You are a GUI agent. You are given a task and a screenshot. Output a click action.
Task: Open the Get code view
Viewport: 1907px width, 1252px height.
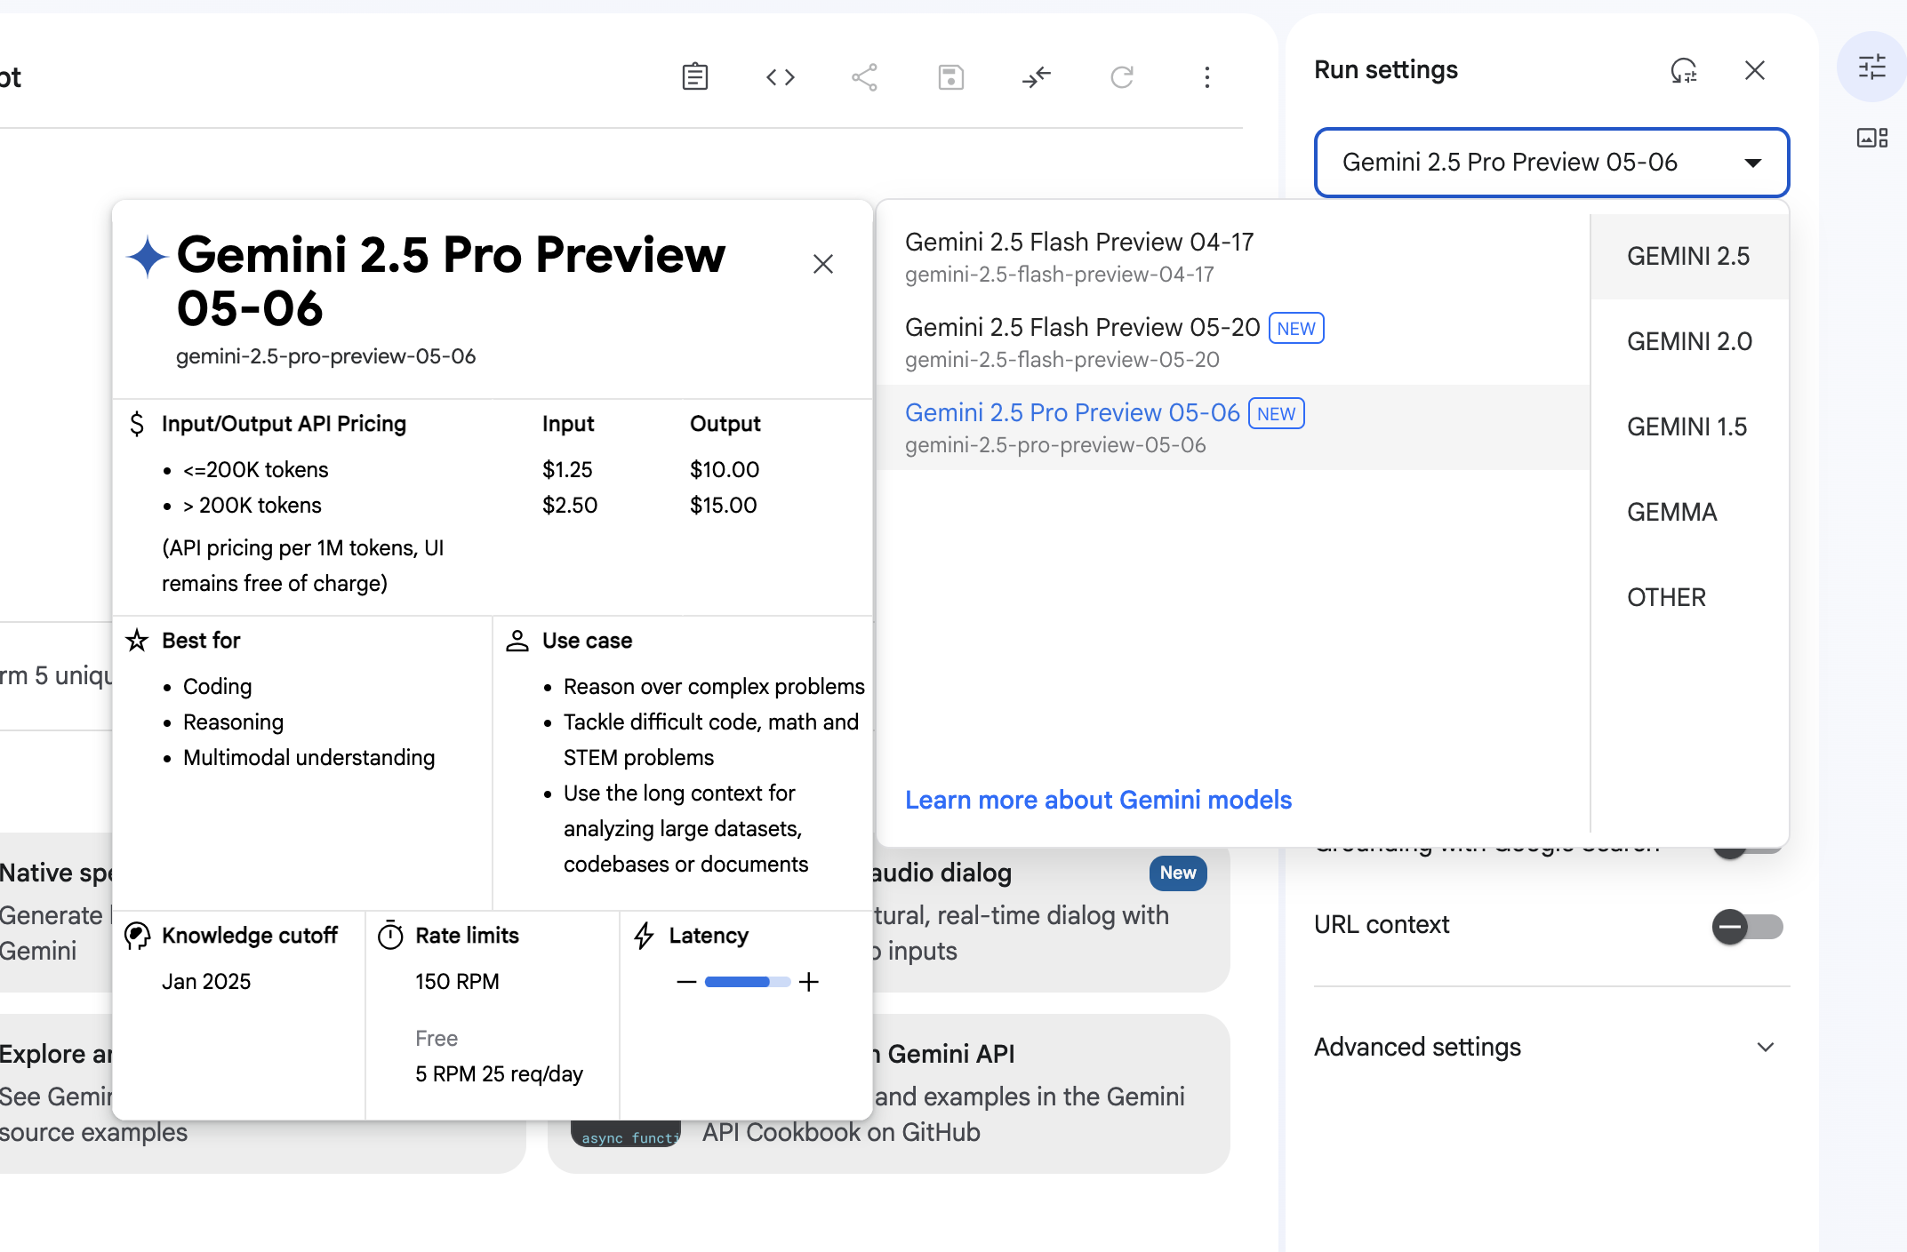[781, 77]
